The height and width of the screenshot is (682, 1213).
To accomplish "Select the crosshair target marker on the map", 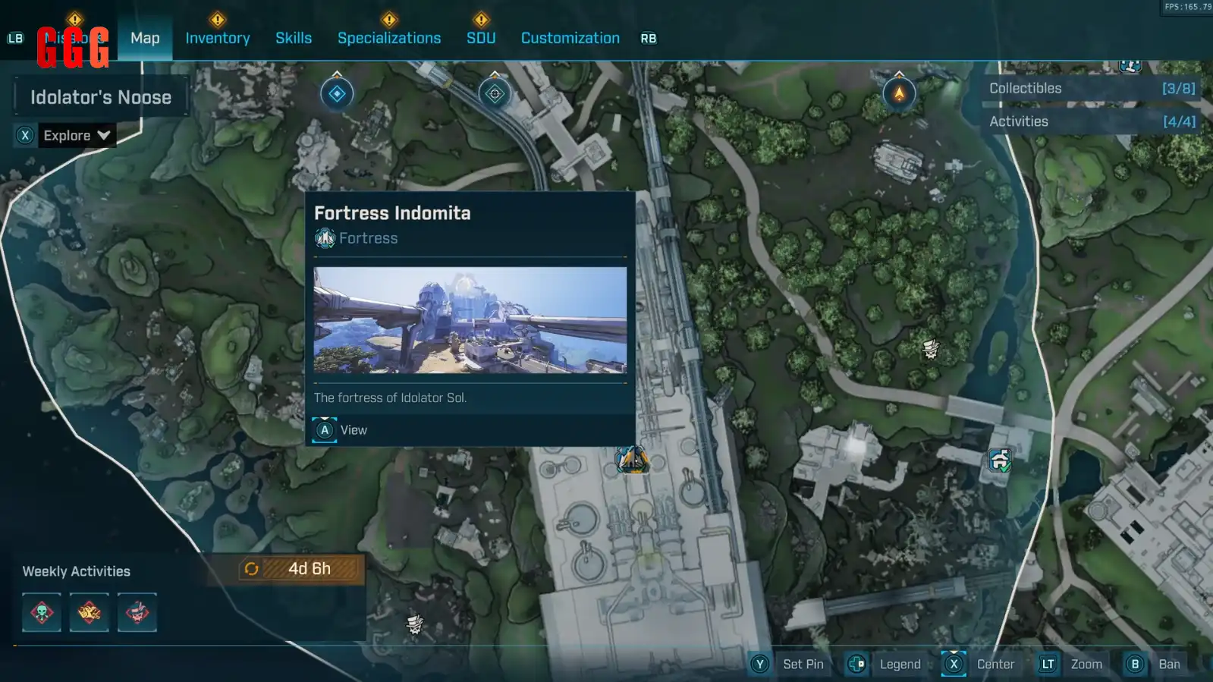I will [x=495, y=94].
